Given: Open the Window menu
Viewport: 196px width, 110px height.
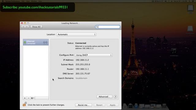Looking at the screenshot, I should (34, 1).
